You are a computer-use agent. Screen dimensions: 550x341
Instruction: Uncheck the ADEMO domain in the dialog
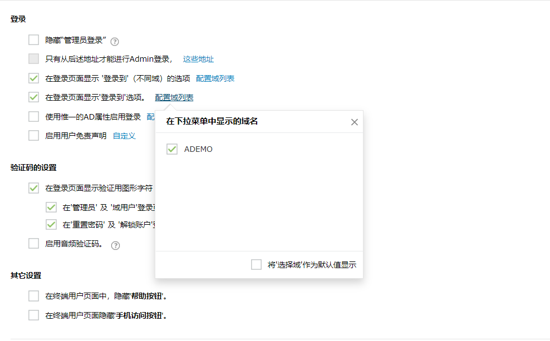(171, 149)
